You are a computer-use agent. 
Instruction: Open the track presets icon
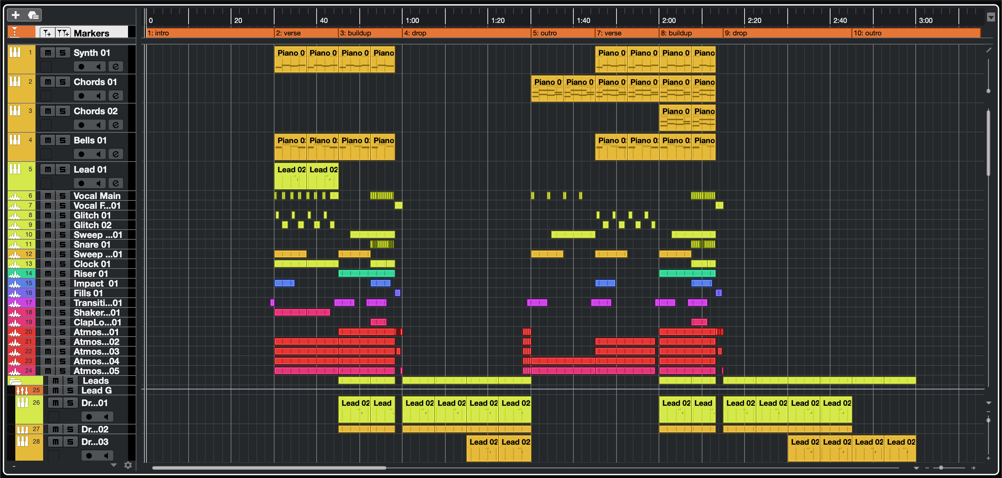[x=33, y=15]
